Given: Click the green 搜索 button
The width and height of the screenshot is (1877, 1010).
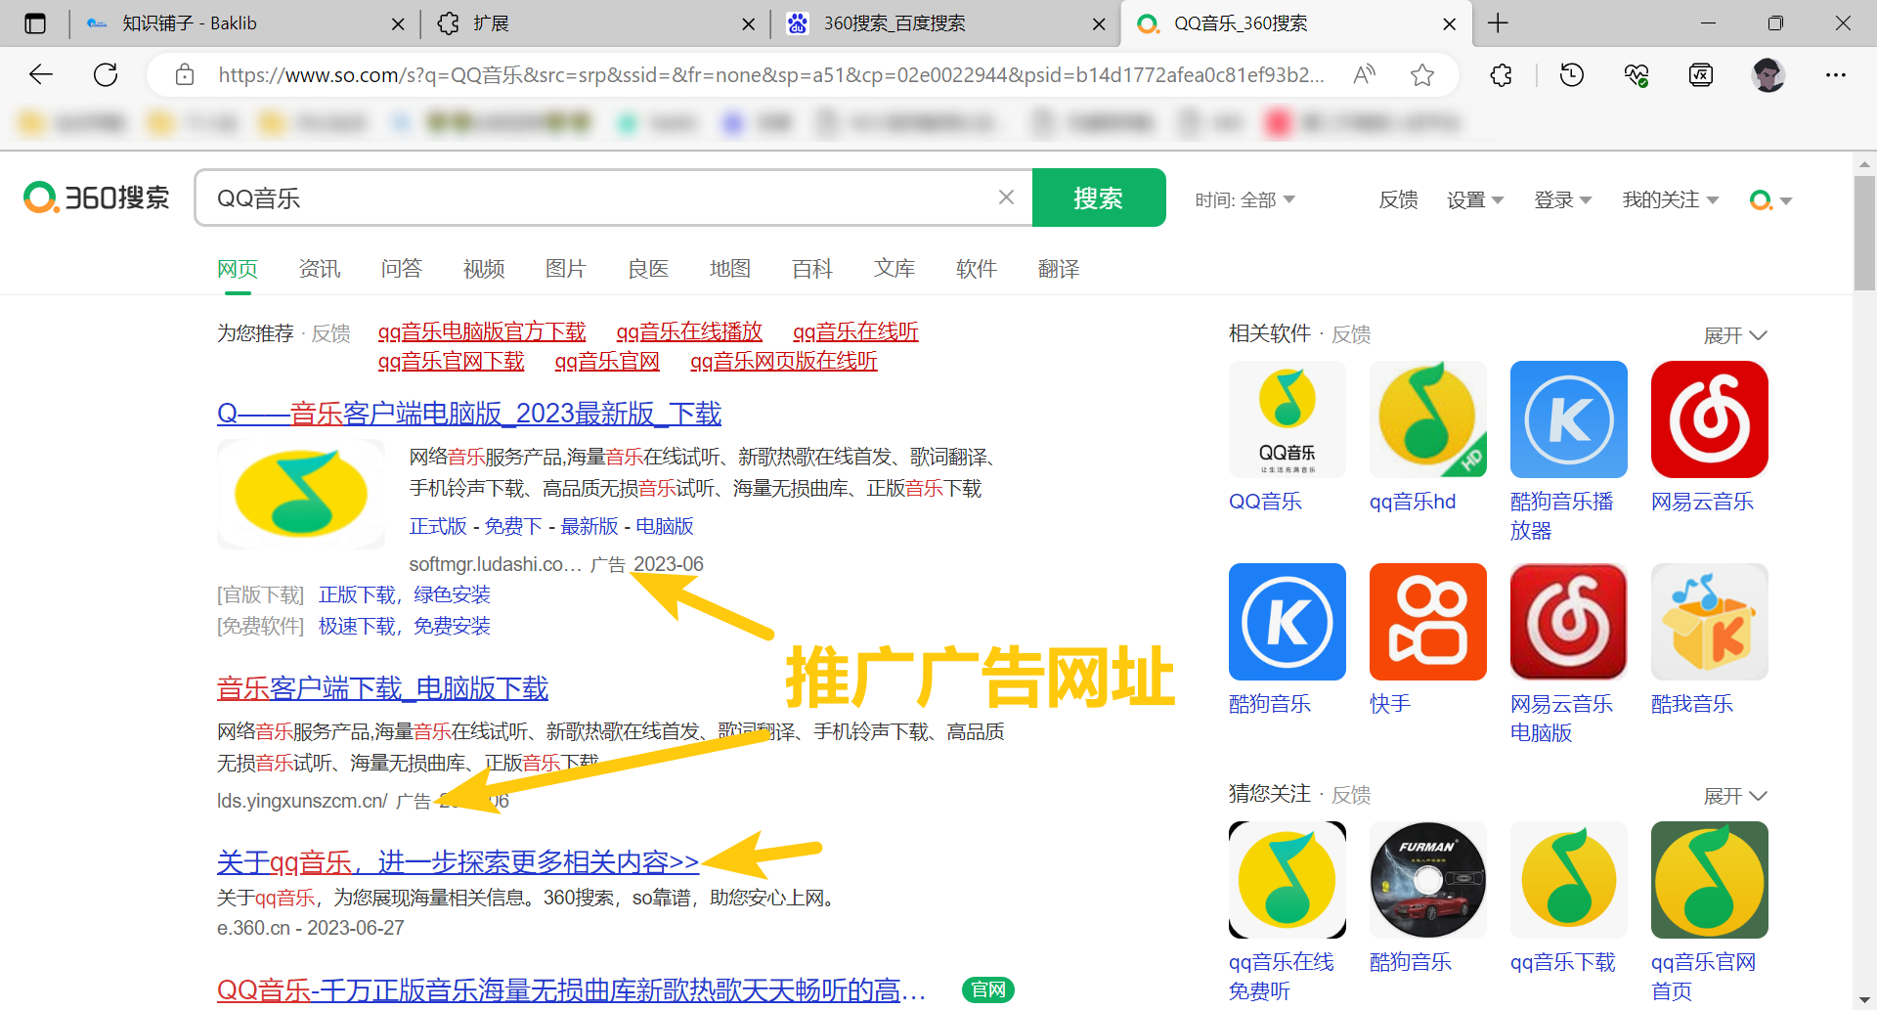Looking at the screenshot, I should click(1099, 198).
